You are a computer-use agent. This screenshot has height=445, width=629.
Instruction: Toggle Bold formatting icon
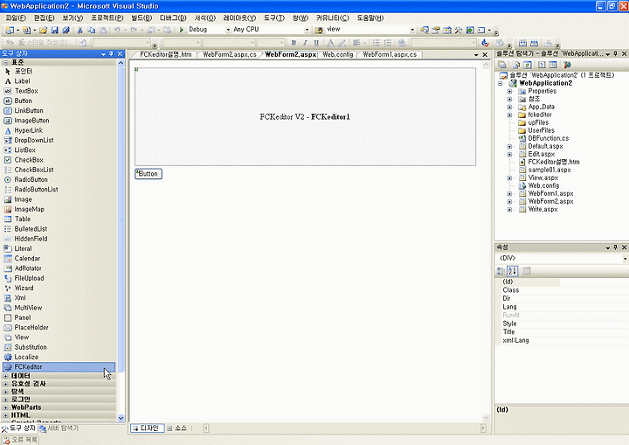point(294,43)
